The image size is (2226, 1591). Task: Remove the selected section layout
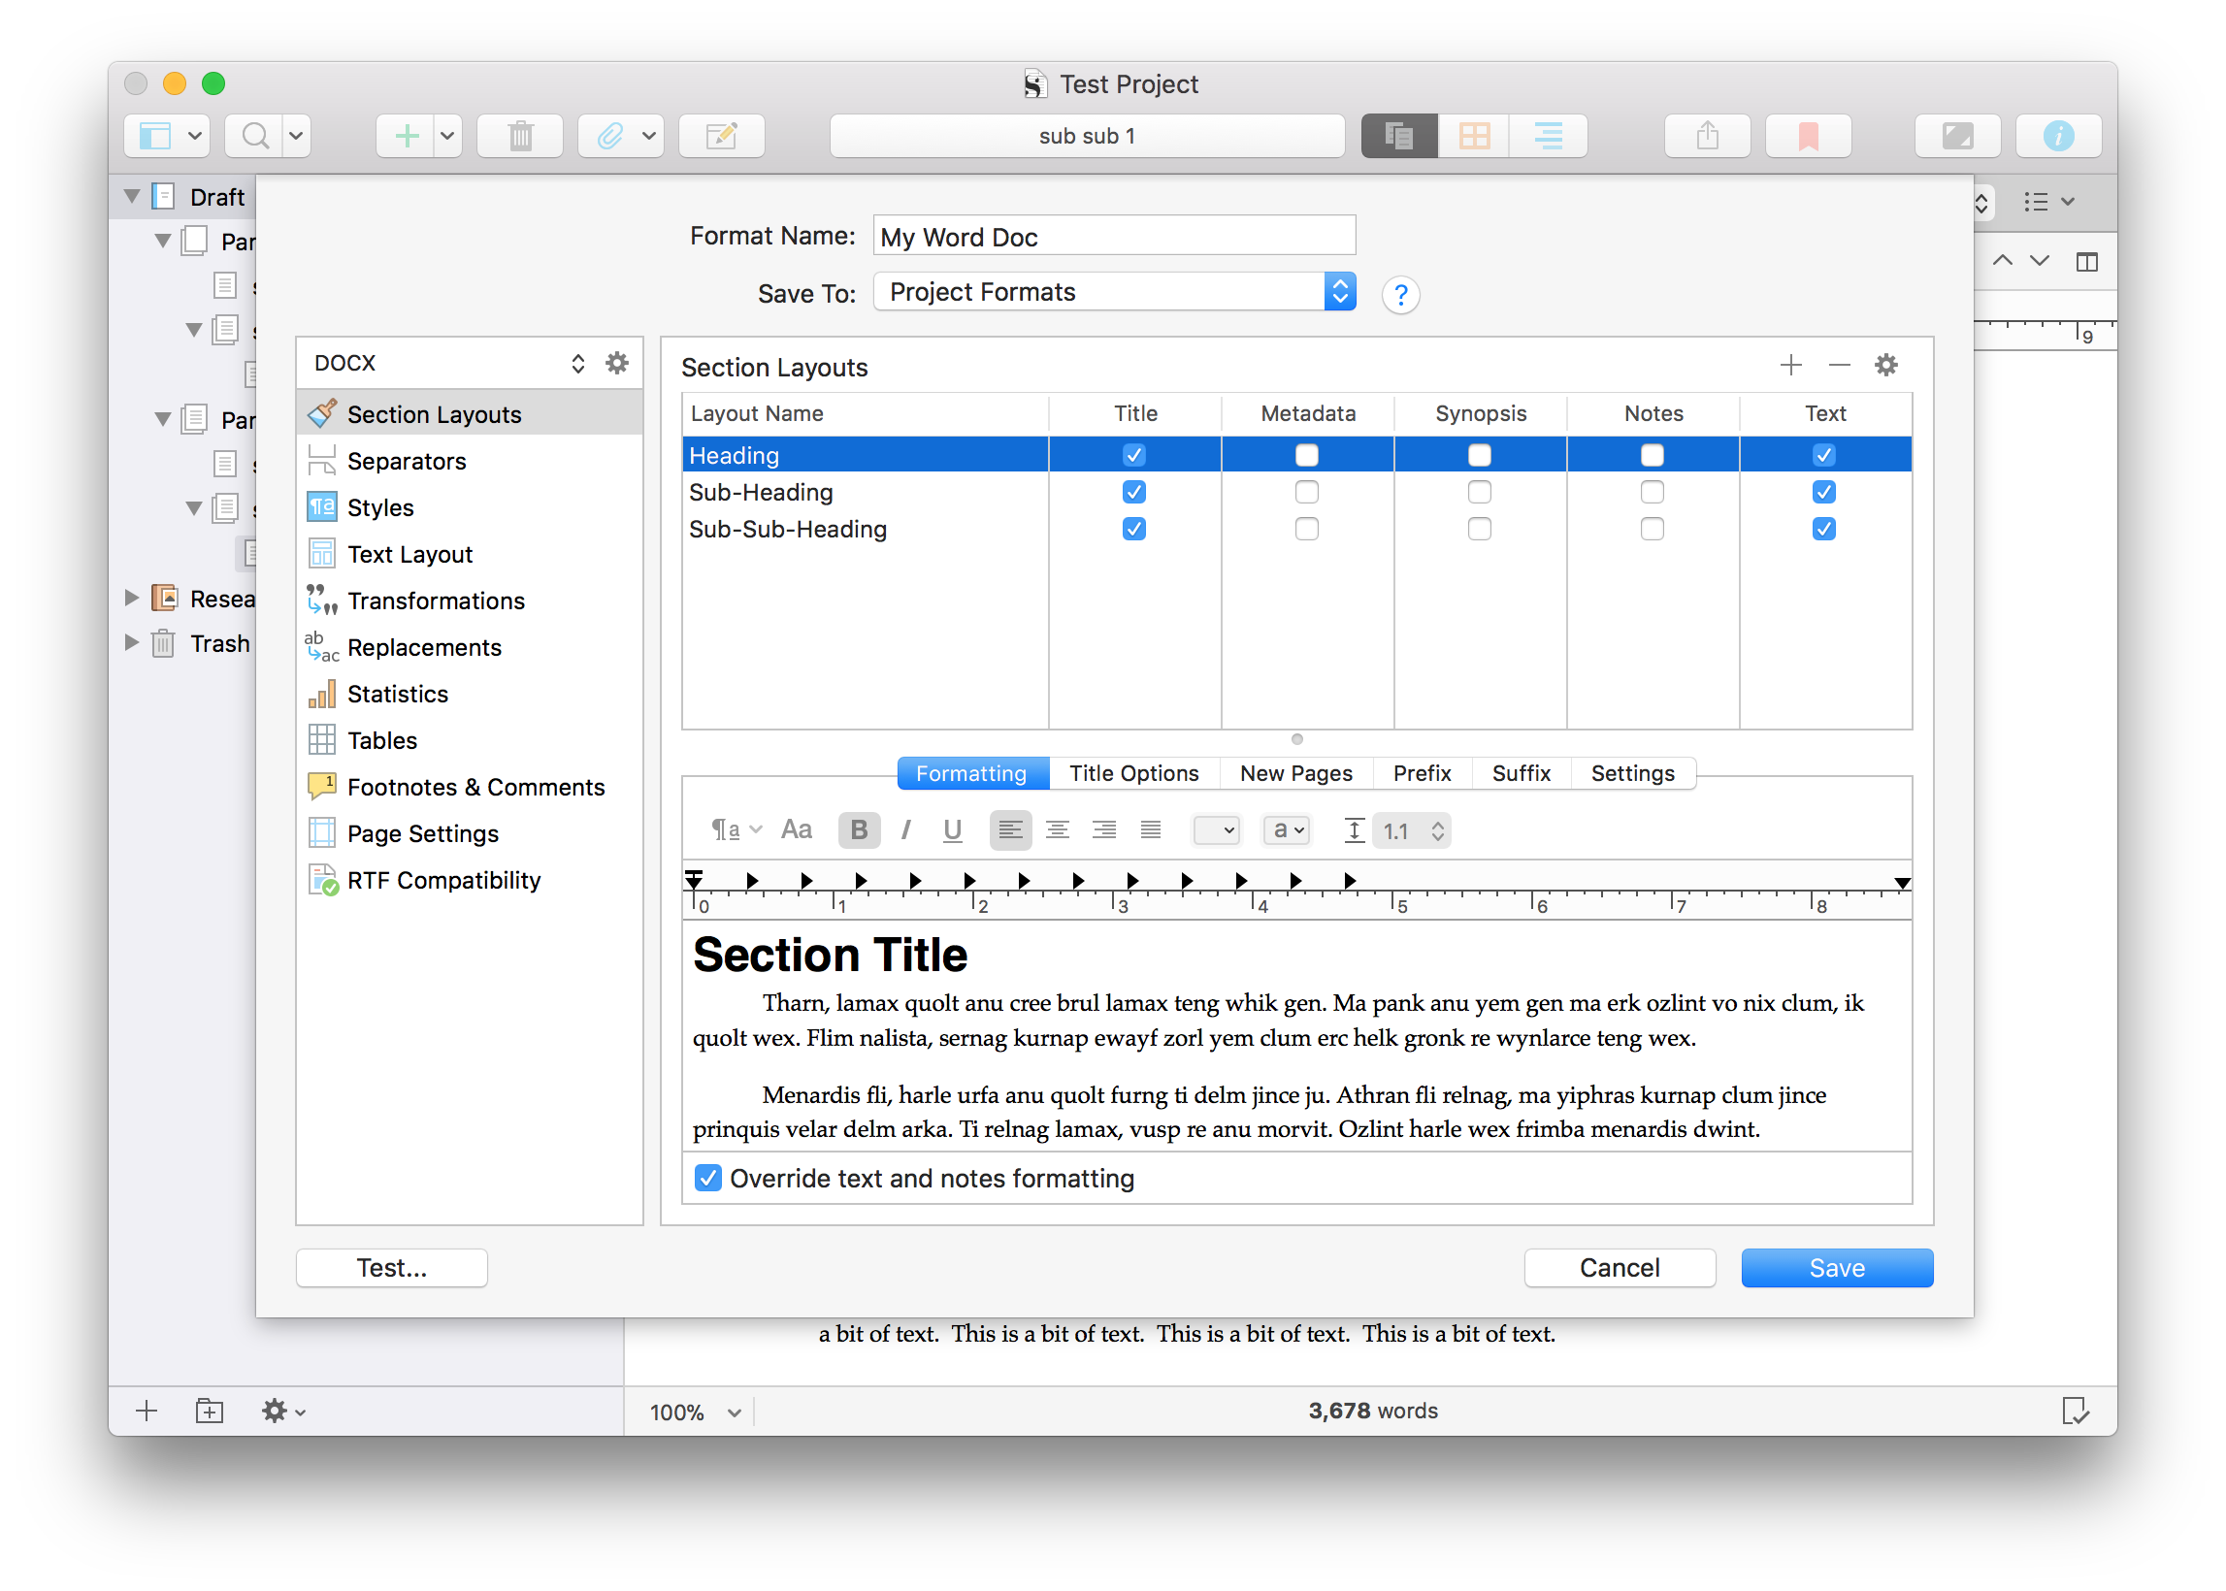click(1839, 366)
